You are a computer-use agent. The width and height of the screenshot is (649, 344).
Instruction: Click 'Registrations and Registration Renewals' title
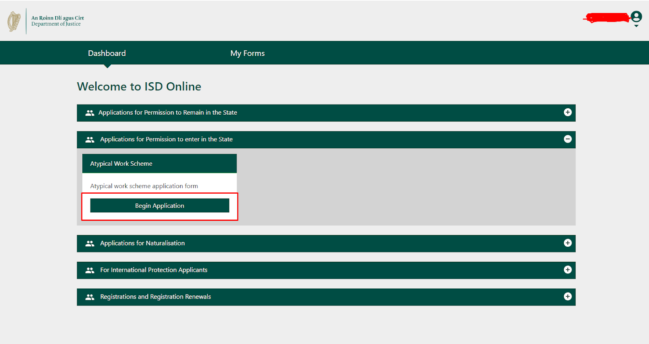coord(155,297)
